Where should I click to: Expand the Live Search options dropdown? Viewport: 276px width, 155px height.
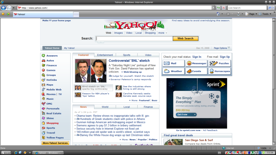coord(273,8)
